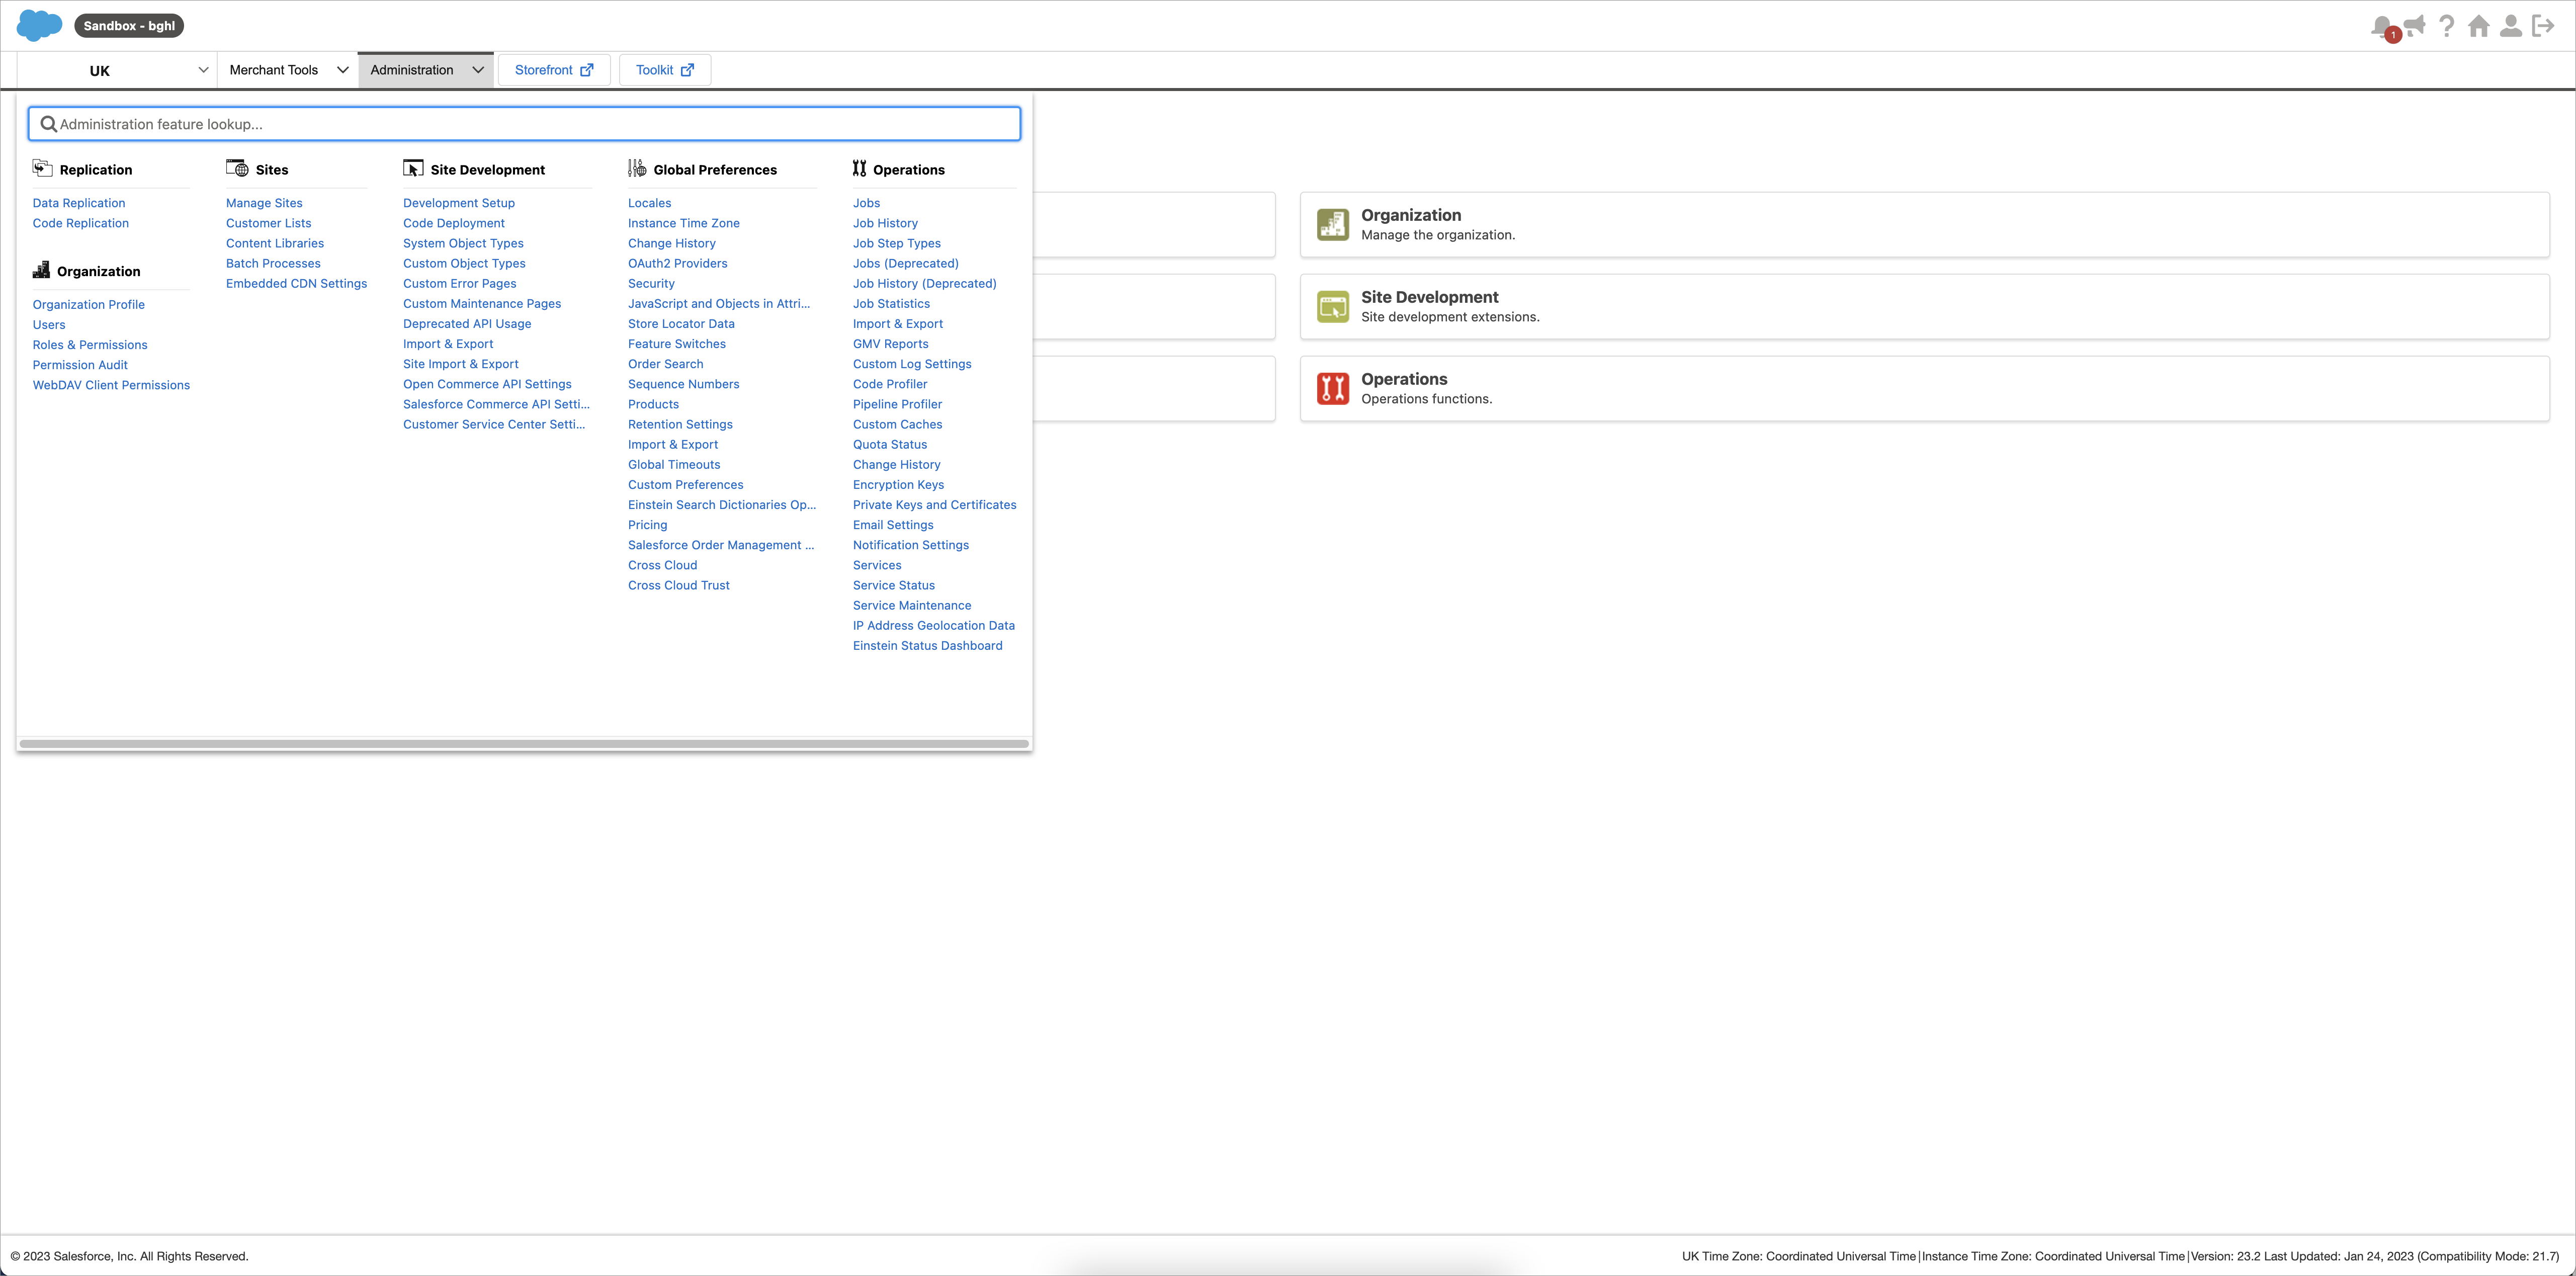Open help via the question mark icon
Image resolution: width=2576 pixels, height=1276 pixels.
click(x=2446, y=26)
